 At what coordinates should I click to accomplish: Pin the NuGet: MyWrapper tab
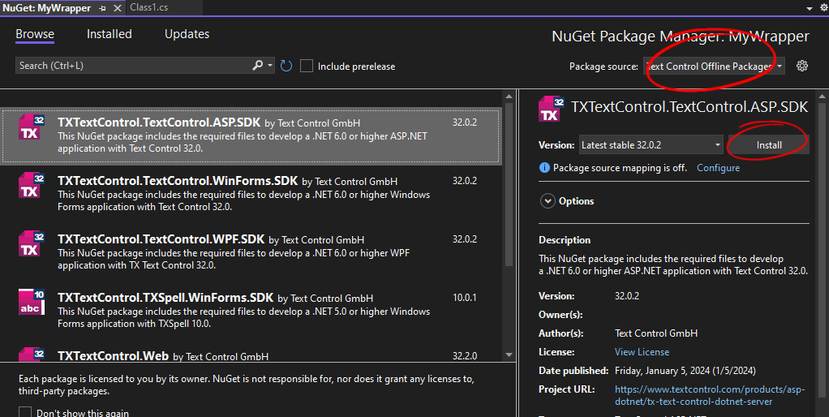102,8
